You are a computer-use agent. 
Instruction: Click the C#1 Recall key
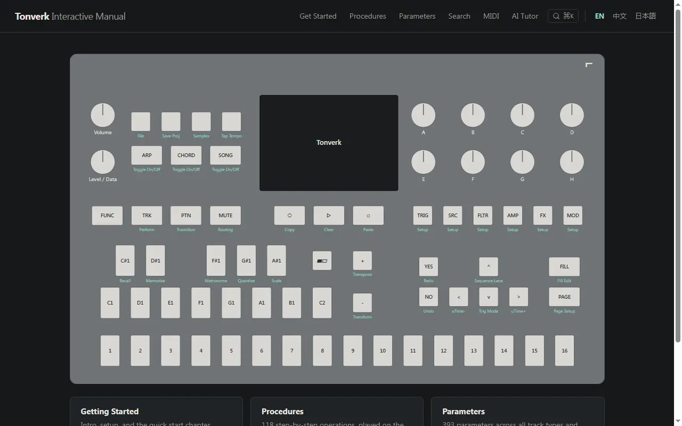tap(125, 261)
